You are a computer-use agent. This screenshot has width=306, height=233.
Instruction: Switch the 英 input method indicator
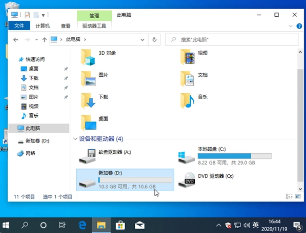click(x=256, y=225)
